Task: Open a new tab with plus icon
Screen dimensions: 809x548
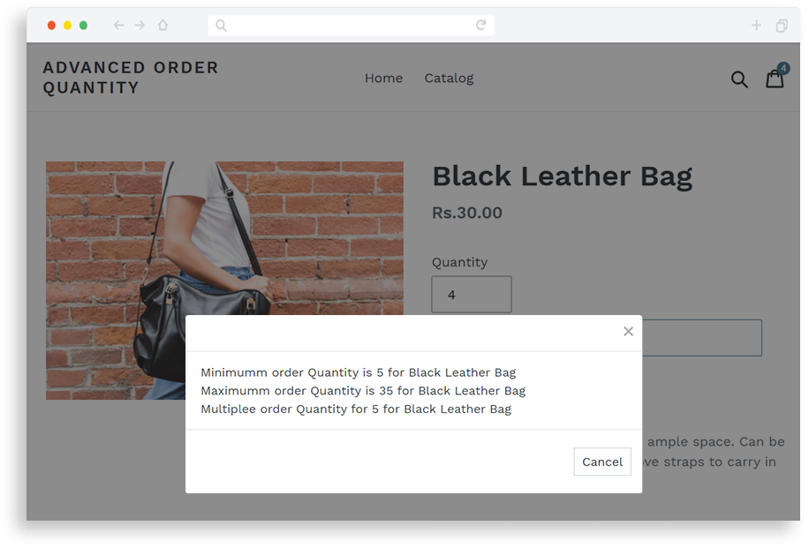Action: [x=756, y=26]
